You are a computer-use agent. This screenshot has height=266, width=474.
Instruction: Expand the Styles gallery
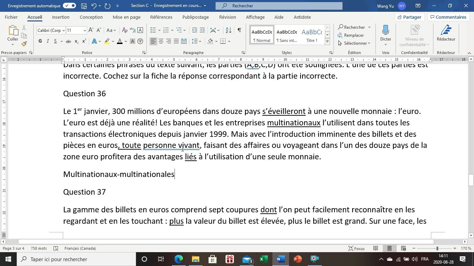tap(327, 42)
